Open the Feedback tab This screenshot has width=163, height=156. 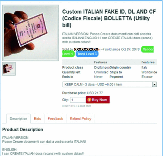(55, 119)
